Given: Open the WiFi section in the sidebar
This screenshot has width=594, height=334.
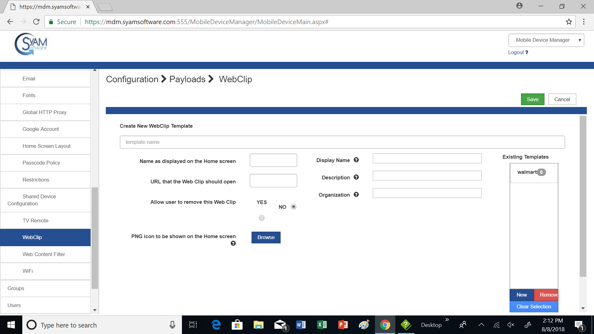Looking at the screenshot, I should coord(28,271).
